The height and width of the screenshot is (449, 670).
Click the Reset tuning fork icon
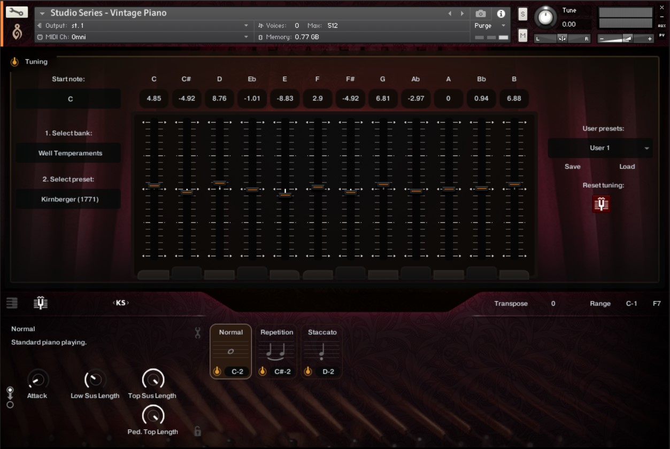pyautogui.click(x=602, y=204)
